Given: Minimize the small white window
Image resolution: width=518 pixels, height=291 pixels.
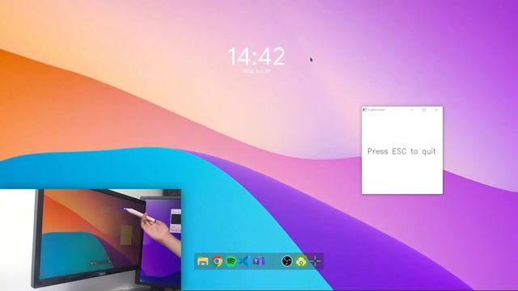Looking at the screenshot, I should pos(412,110).
